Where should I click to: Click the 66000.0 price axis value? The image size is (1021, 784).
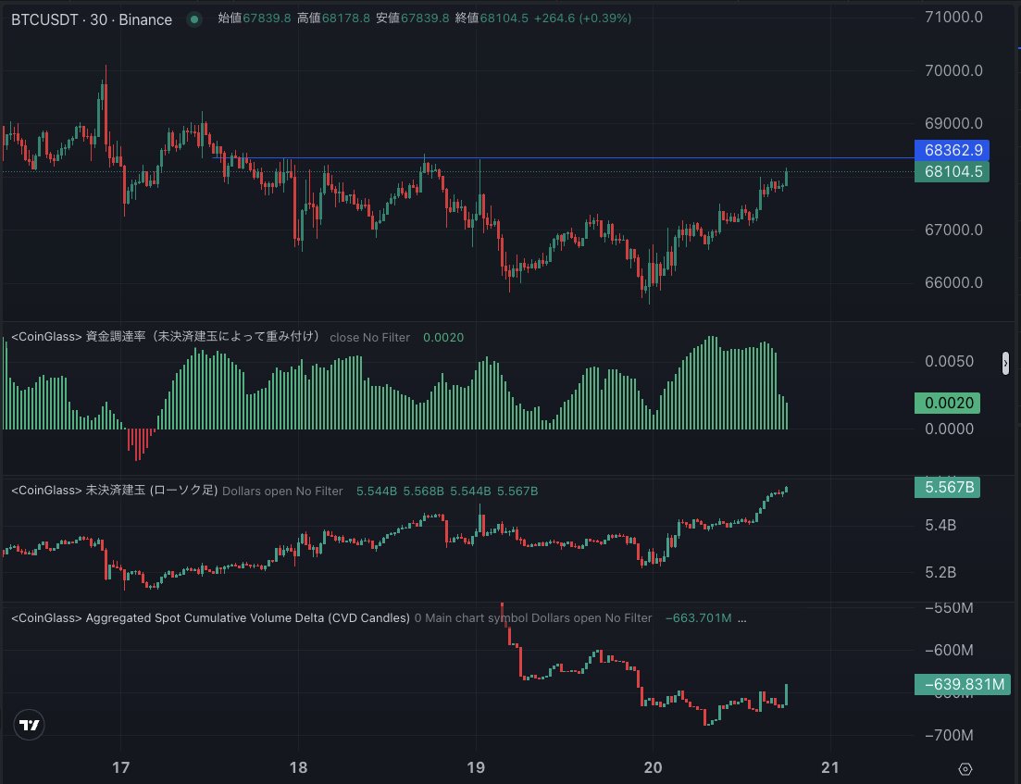click(953, 282)
